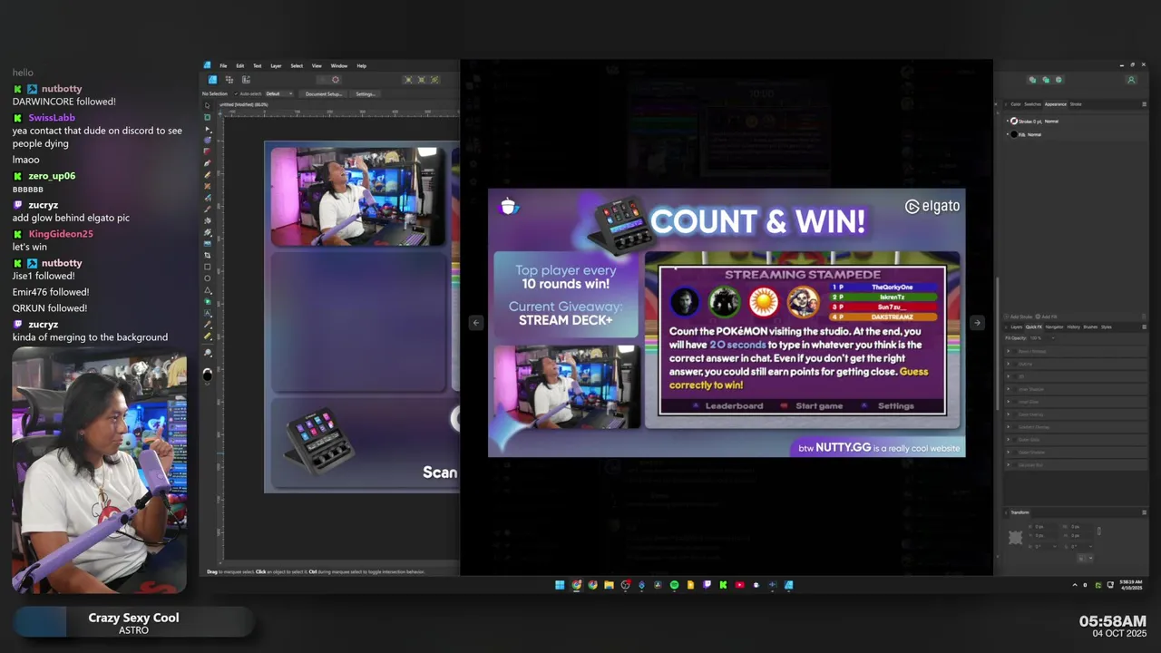
Task: Switch to the Layers tab
Action: pyautogui.click(x=1016, y=326)
